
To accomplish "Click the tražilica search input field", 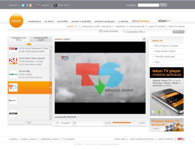I will point(148,5).
